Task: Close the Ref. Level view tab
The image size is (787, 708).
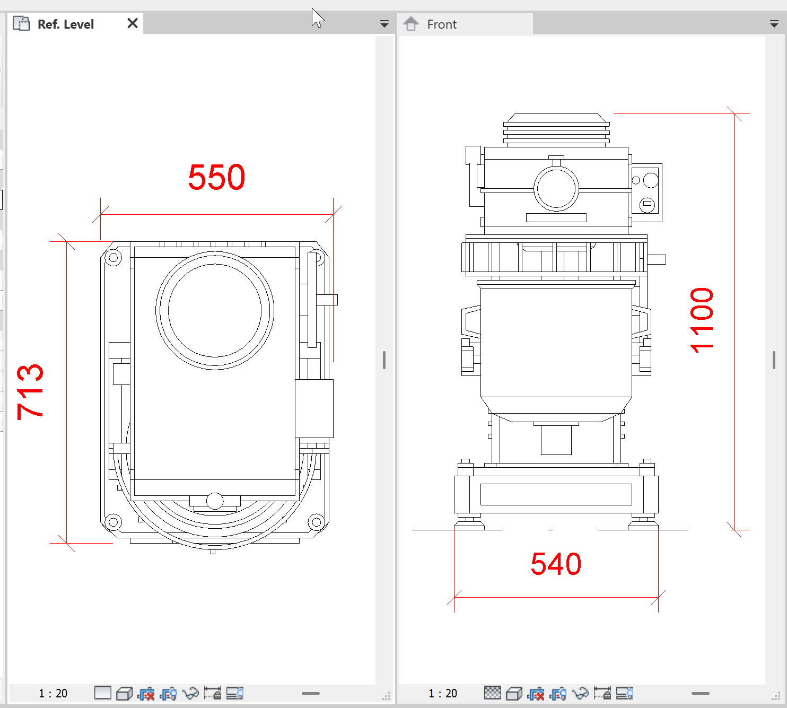Action: (133, 23)
